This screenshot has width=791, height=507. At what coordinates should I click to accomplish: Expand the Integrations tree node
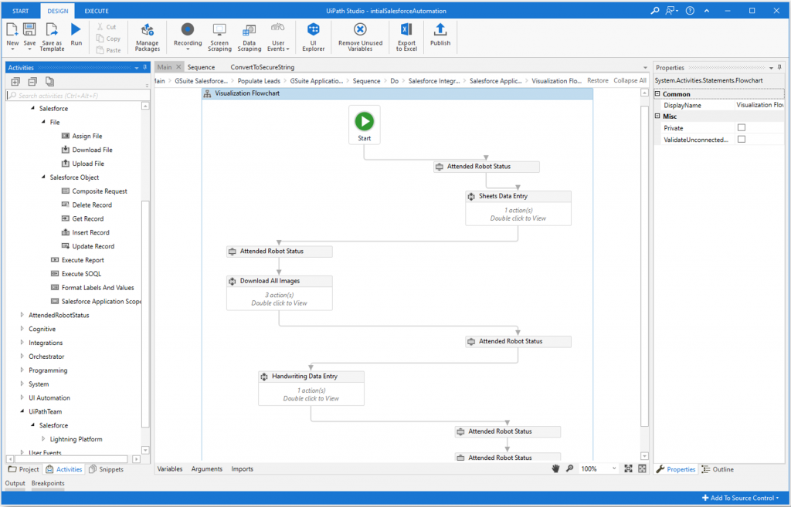pyautogui.click(x=22, y=342)
